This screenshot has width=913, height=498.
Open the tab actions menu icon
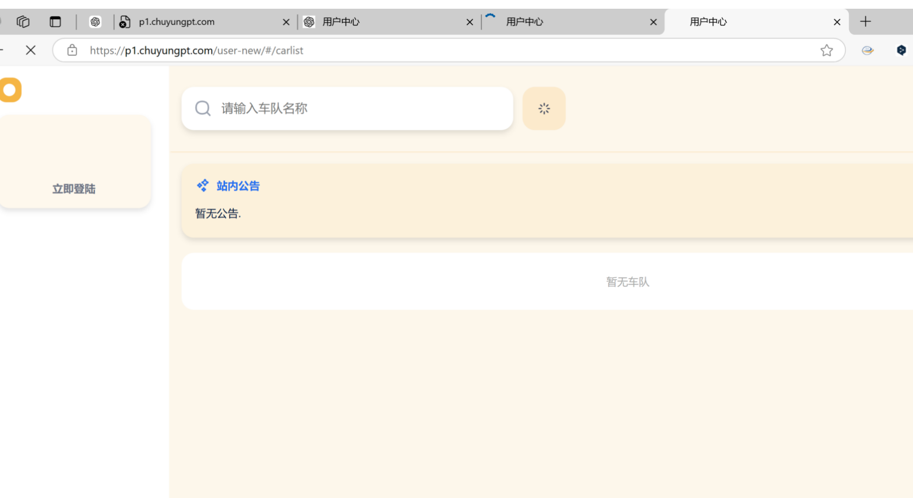click(55, 22)
